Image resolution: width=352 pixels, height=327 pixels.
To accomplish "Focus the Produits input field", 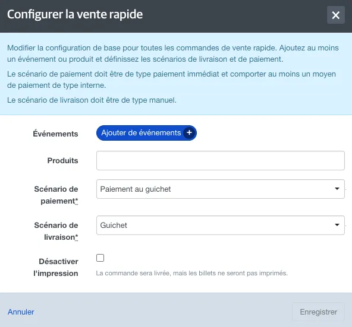I will point(221,160).
